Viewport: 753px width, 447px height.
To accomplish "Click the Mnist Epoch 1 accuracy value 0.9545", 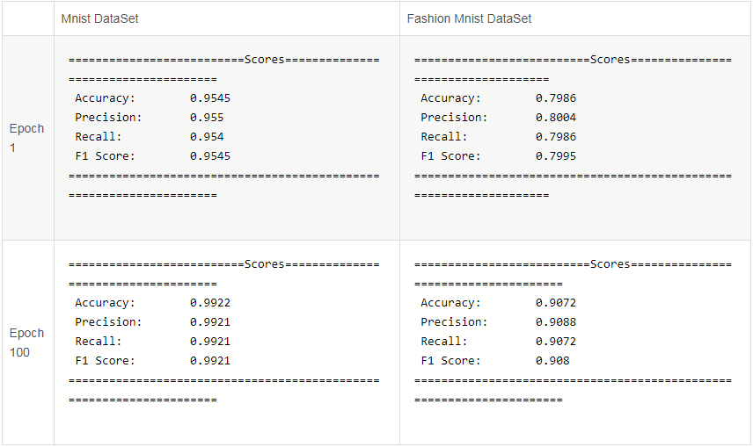I will point(210,98).
